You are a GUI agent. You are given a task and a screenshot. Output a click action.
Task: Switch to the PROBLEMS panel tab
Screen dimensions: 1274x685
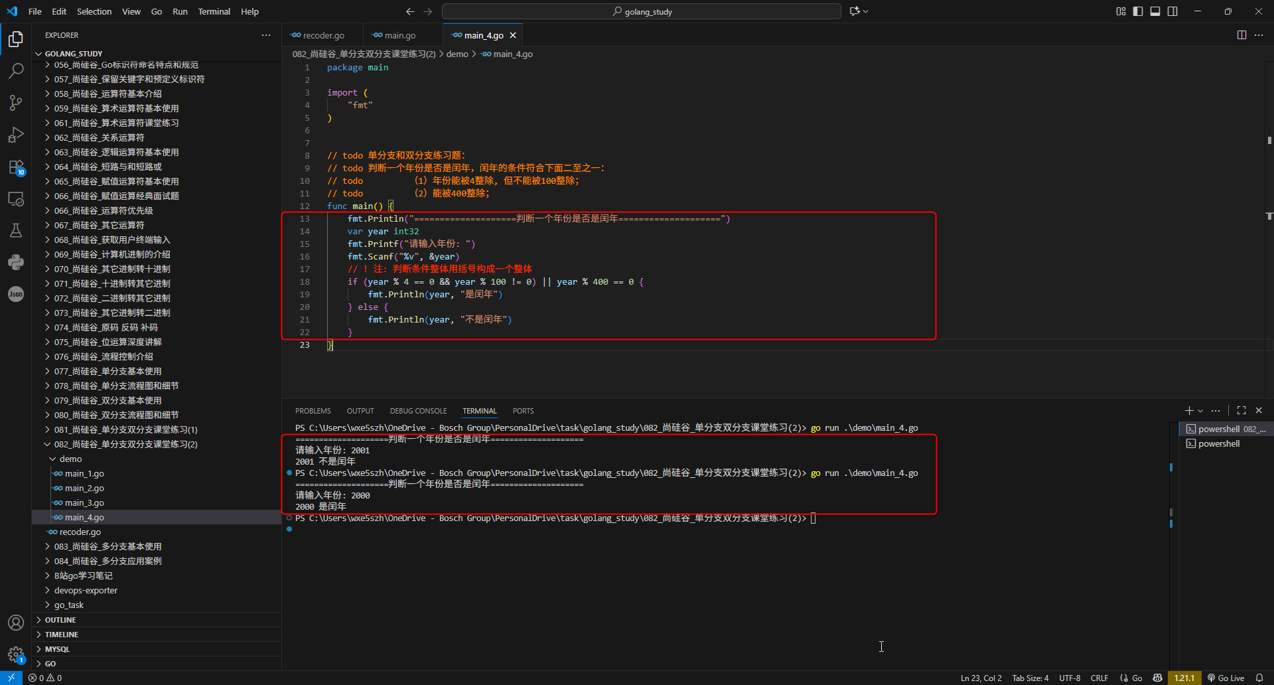pos(313,411)
